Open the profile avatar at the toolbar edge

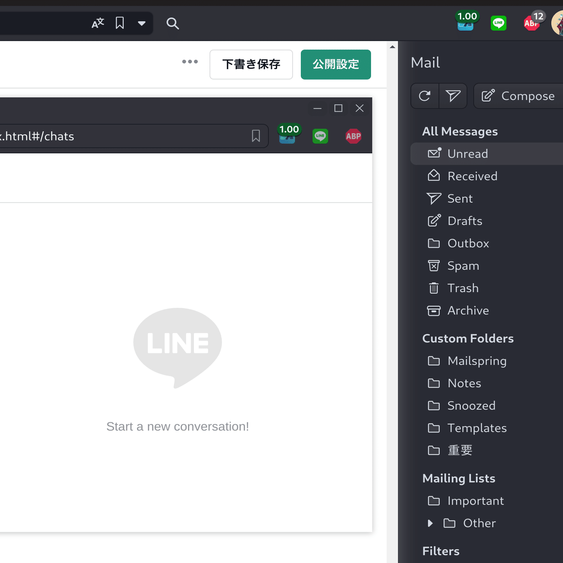pyautogui.click(x=557, y=23)
